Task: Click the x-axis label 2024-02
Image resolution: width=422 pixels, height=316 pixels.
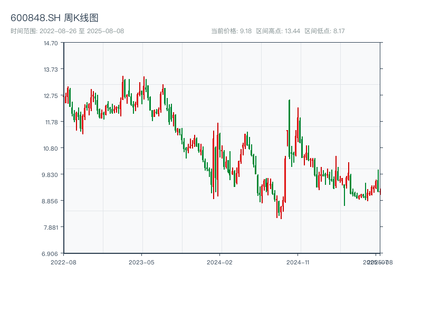Action: [x=219, y=262]
